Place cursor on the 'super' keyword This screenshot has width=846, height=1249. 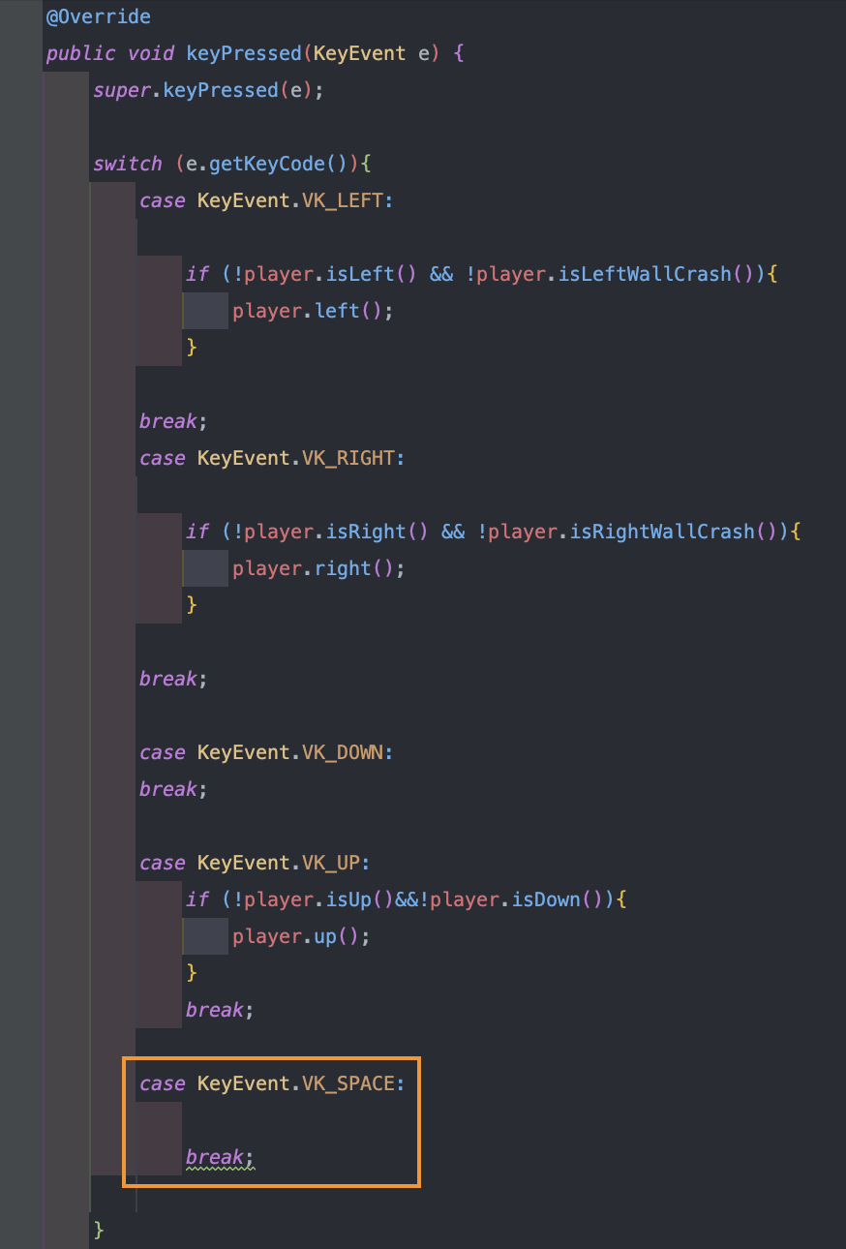121,90
